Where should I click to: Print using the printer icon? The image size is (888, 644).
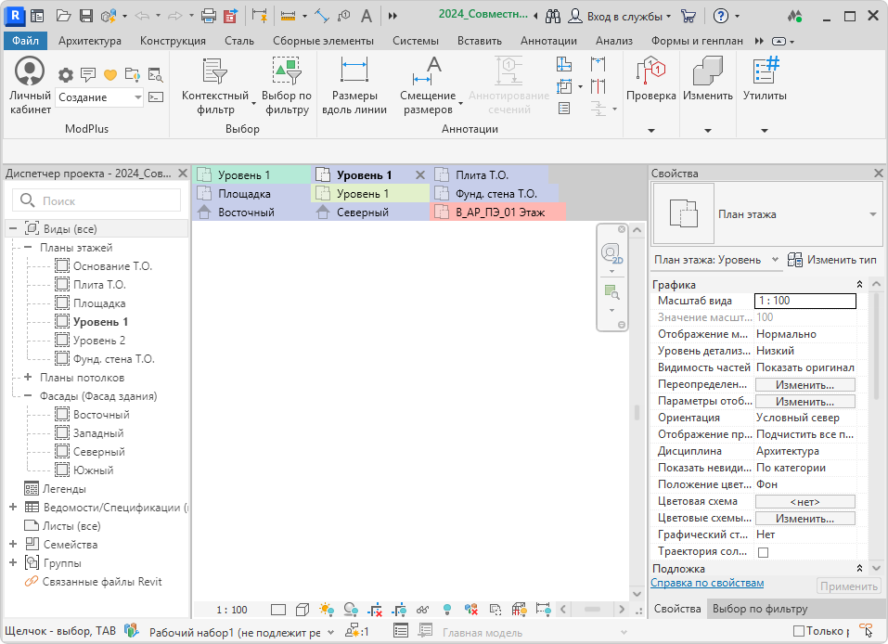(209, 16)
